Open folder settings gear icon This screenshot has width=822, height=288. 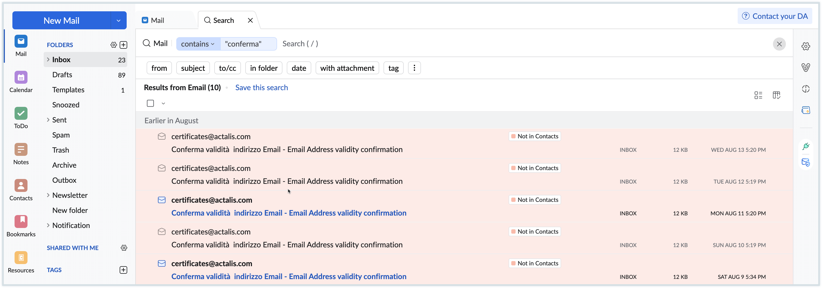pos(114,45)
